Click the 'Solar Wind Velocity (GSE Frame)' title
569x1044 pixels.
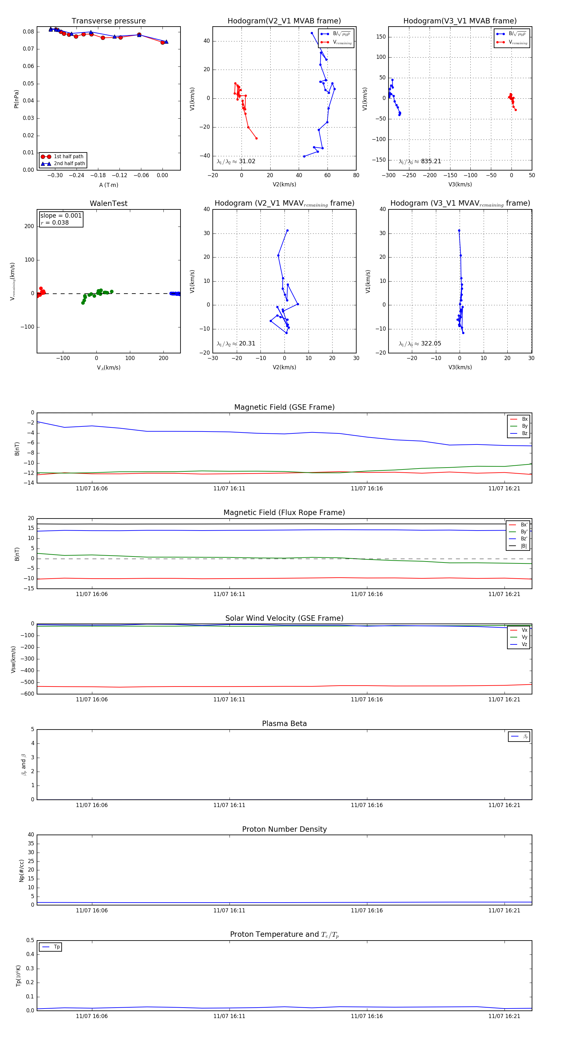click(284, 618)
